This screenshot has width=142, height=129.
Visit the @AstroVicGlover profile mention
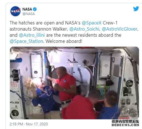[119, 29]
